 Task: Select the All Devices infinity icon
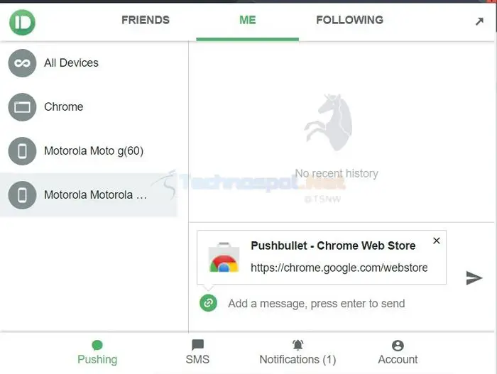pos(22,63)
